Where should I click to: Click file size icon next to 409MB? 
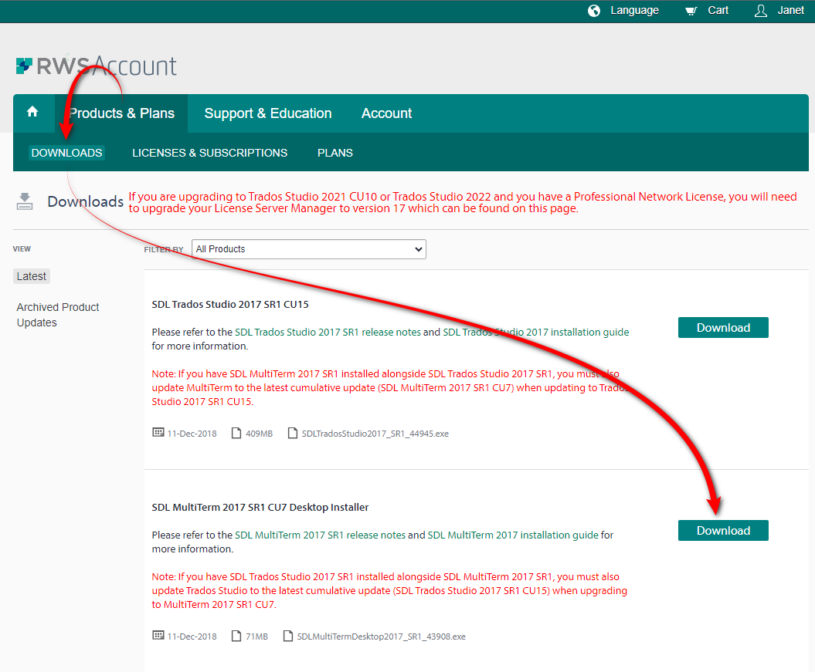pos(236,433)
